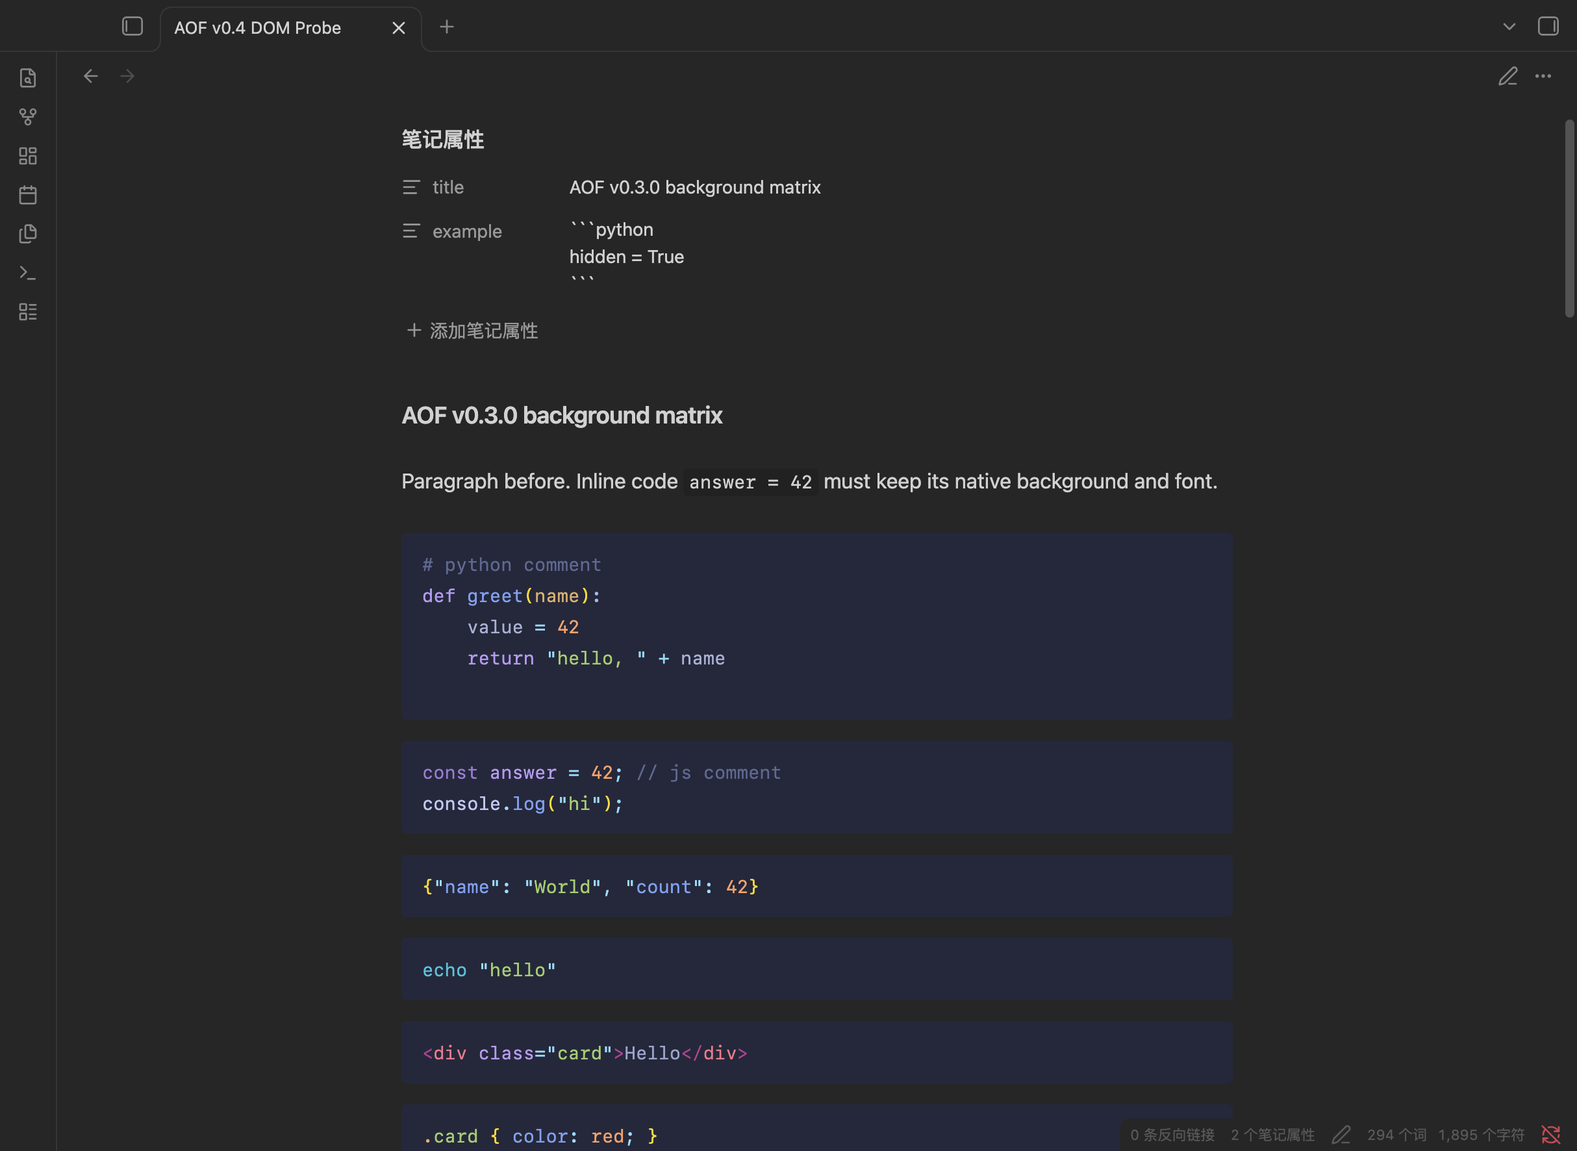Open quick switcher file search icon
Screen dimensions: 1577x1151
28,77
